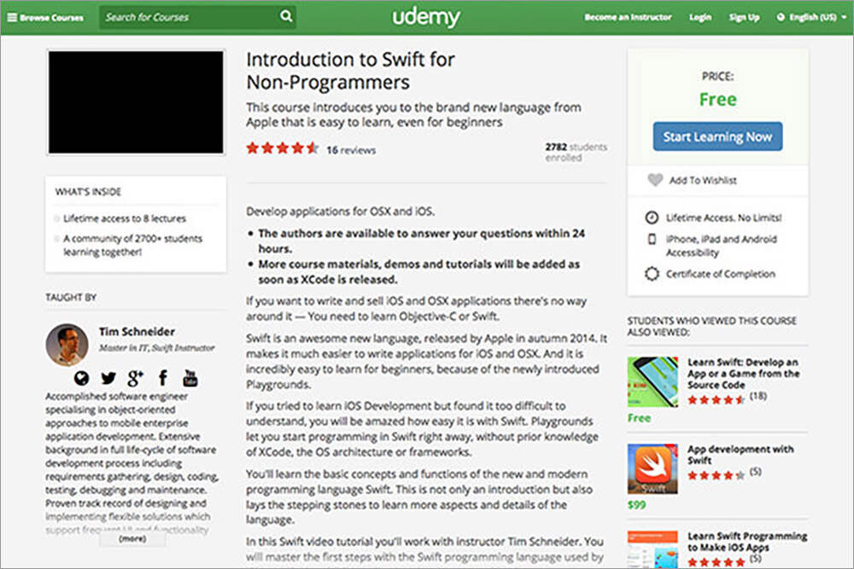The width and height of the screenshot is (854, 569).
Task: Open instructor's YouTube channel icon
Action: (190, 378)
